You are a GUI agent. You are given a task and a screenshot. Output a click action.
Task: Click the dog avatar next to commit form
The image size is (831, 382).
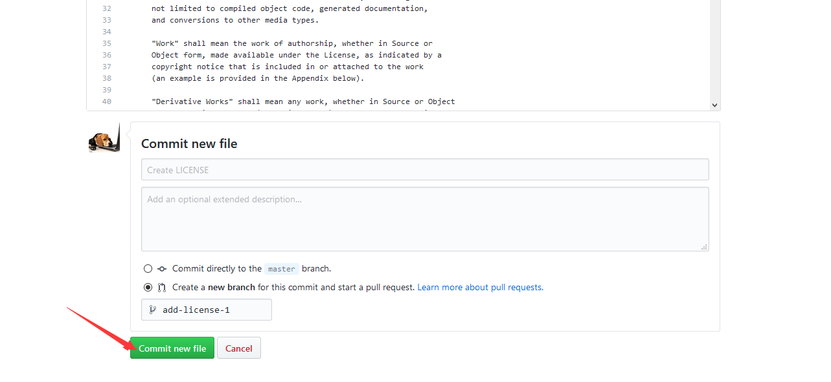103,137
